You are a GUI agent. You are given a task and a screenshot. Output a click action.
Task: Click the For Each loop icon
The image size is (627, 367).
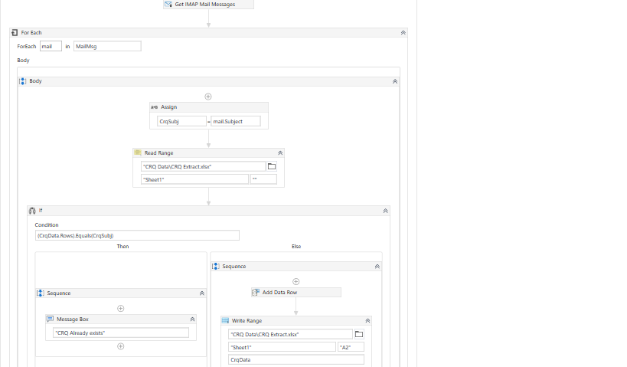click(15, 32)
